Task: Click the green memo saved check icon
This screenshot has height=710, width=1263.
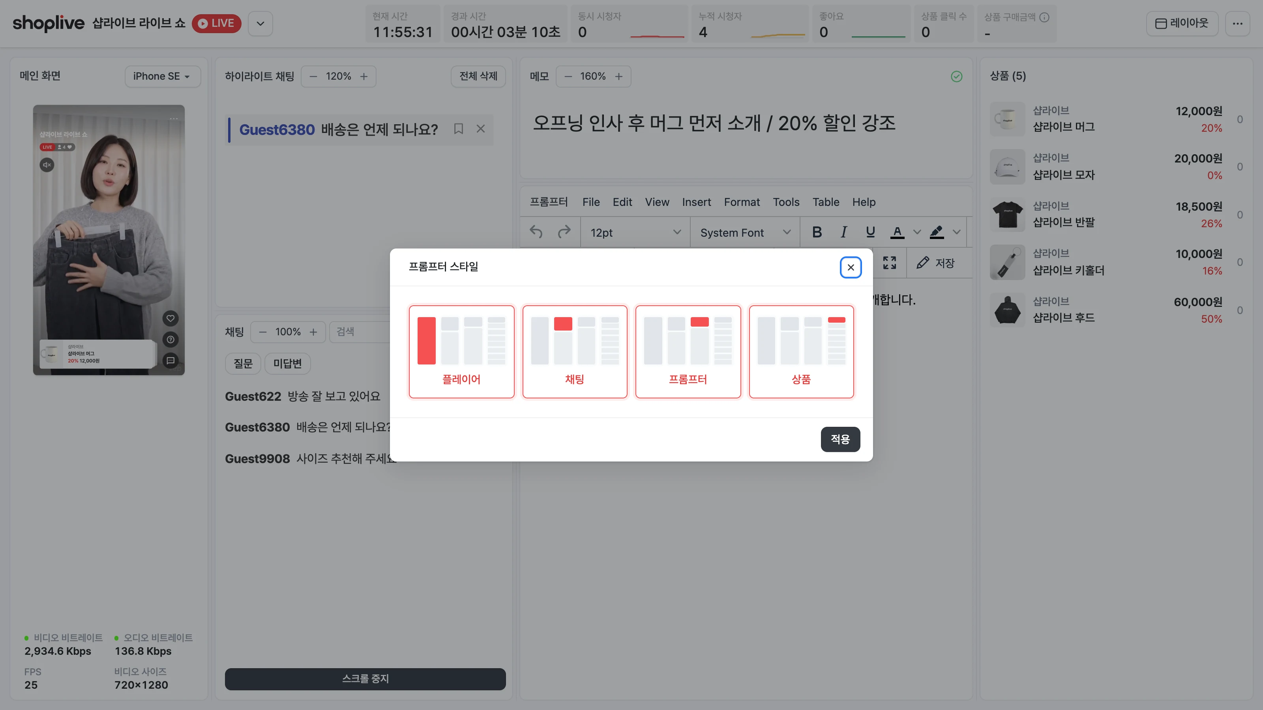Action: (x=957, y=77)
